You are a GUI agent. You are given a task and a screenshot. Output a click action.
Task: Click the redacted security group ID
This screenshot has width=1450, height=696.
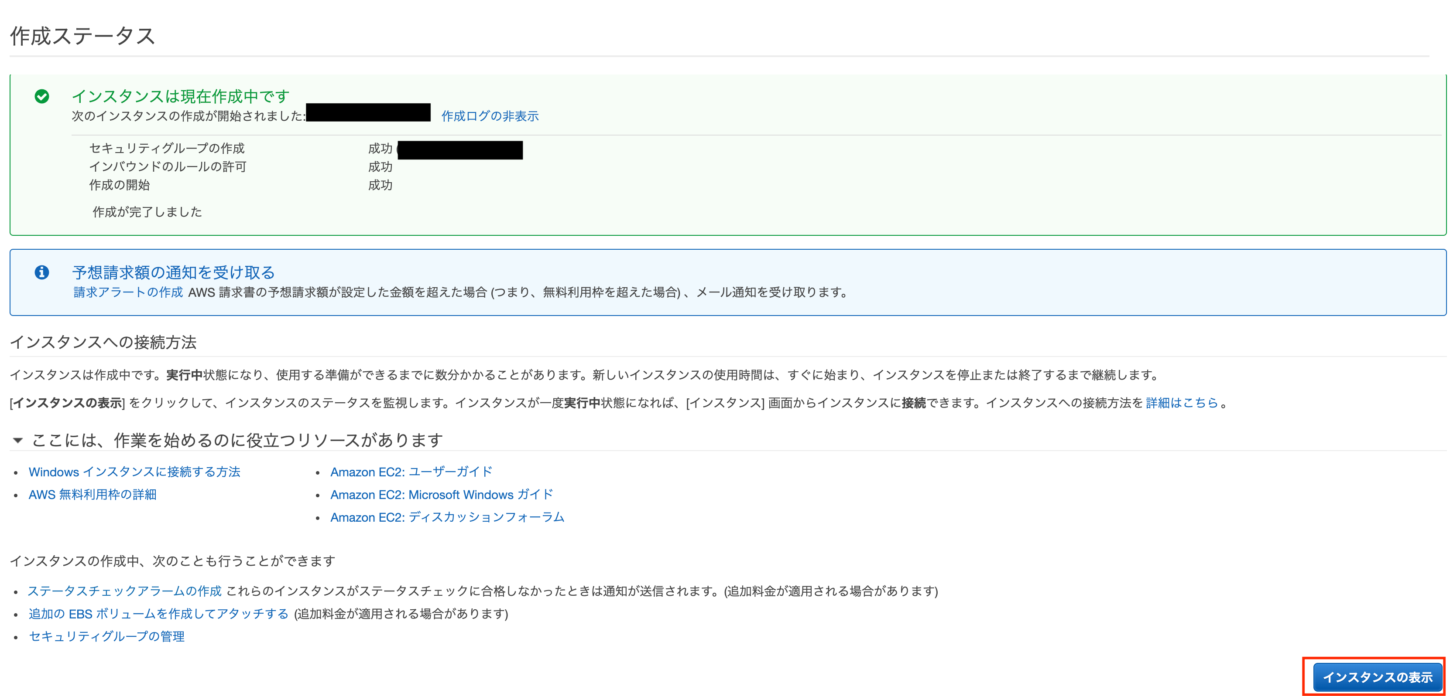(460, 150)
